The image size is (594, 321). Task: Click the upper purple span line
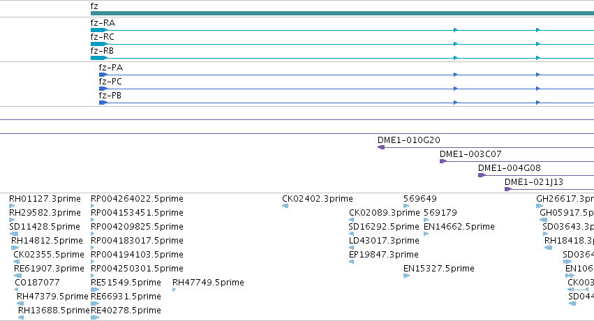pyautogui.click(x=297, y=119)
